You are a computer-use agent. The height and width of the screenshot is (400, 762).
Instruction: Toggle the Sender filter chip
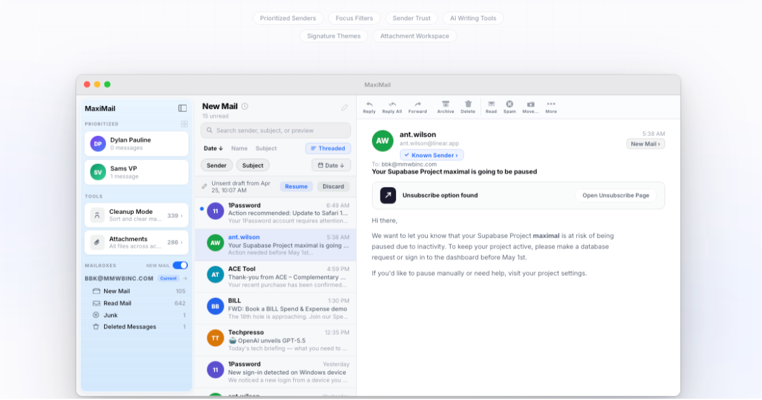pyautogui.click(x=217, y=165)
